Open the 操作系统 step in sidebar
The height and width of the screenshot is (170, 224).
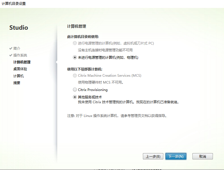point(20,55)
